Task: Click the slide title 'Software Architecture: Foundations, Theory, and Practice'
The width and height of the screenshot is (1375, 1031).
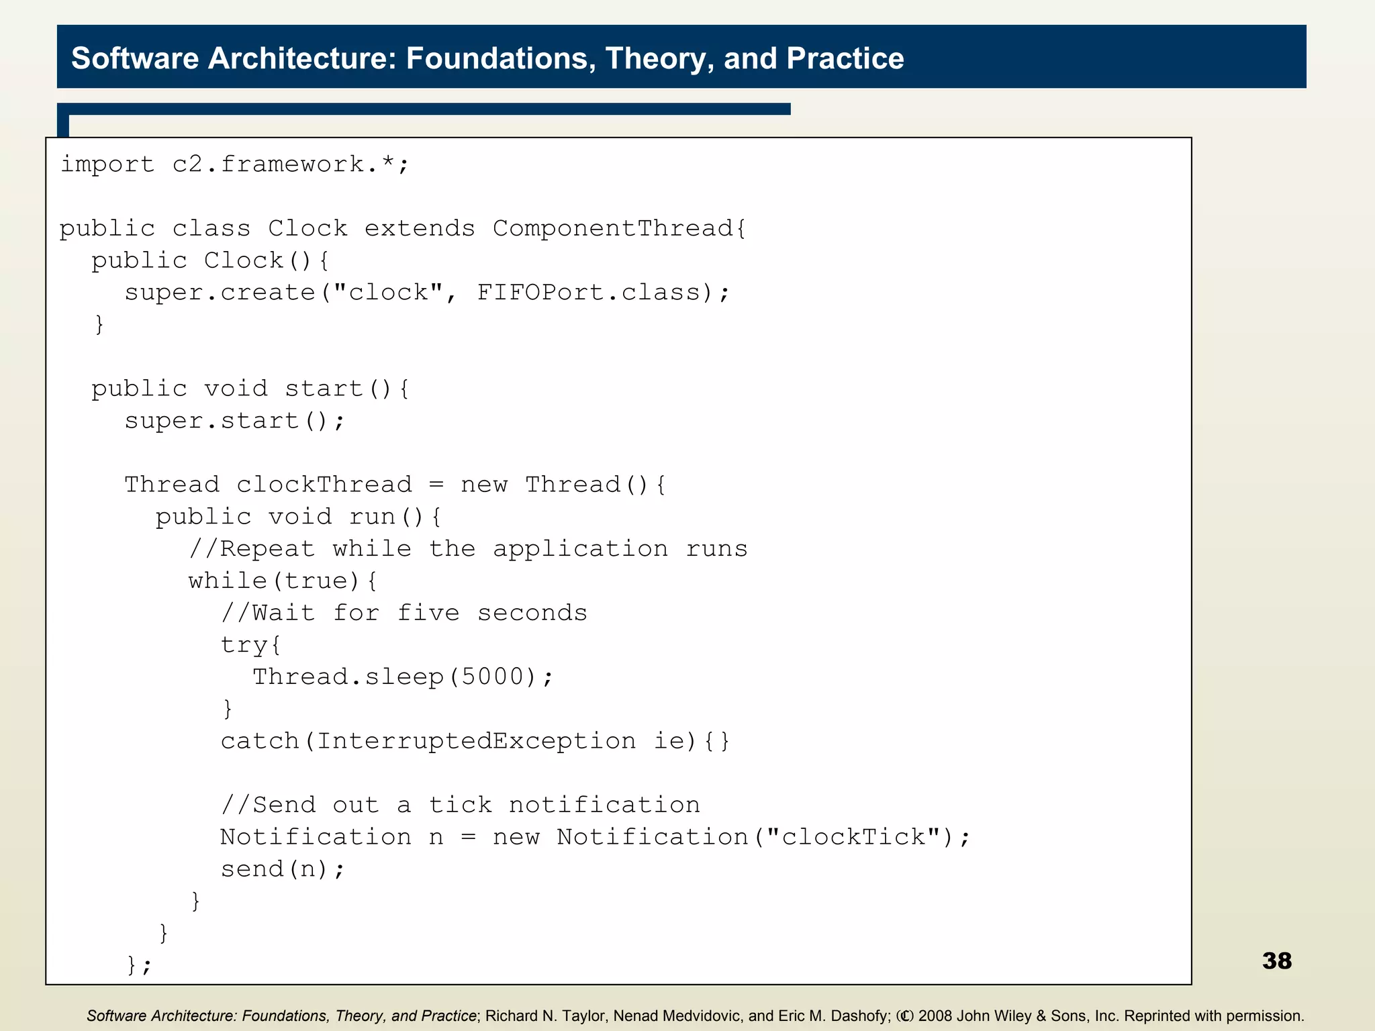Action: click(487, 58)
